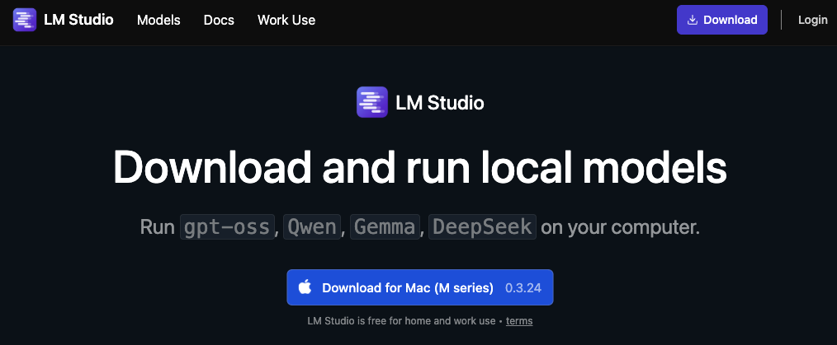Viewport: 837px width, 345px height.
Task: Click the centered LM Studio hero logo icon
Action: (372, 102)
